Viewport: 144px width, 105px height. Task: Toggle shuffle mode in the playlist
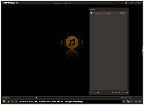(x=95, y=93)
